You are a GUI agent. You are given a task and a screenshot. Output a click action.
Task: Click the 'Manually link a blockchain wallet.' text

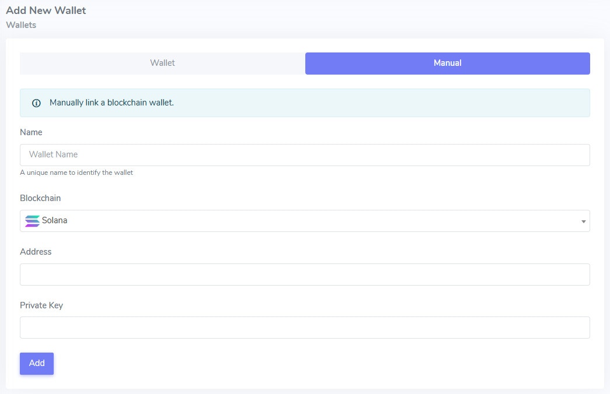point(111,103)
